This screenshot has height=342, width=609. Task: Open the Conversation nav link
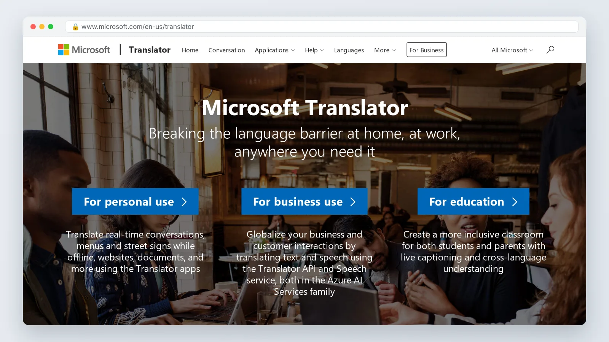(x=226, y=50)
